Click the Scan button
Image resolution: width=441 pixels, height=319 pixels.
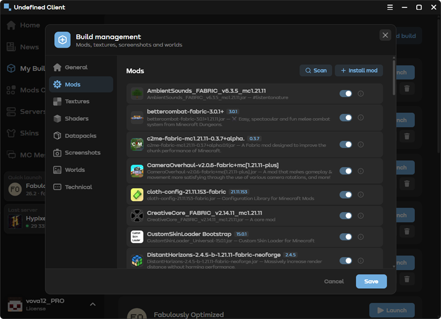click(x=316, y=70)
